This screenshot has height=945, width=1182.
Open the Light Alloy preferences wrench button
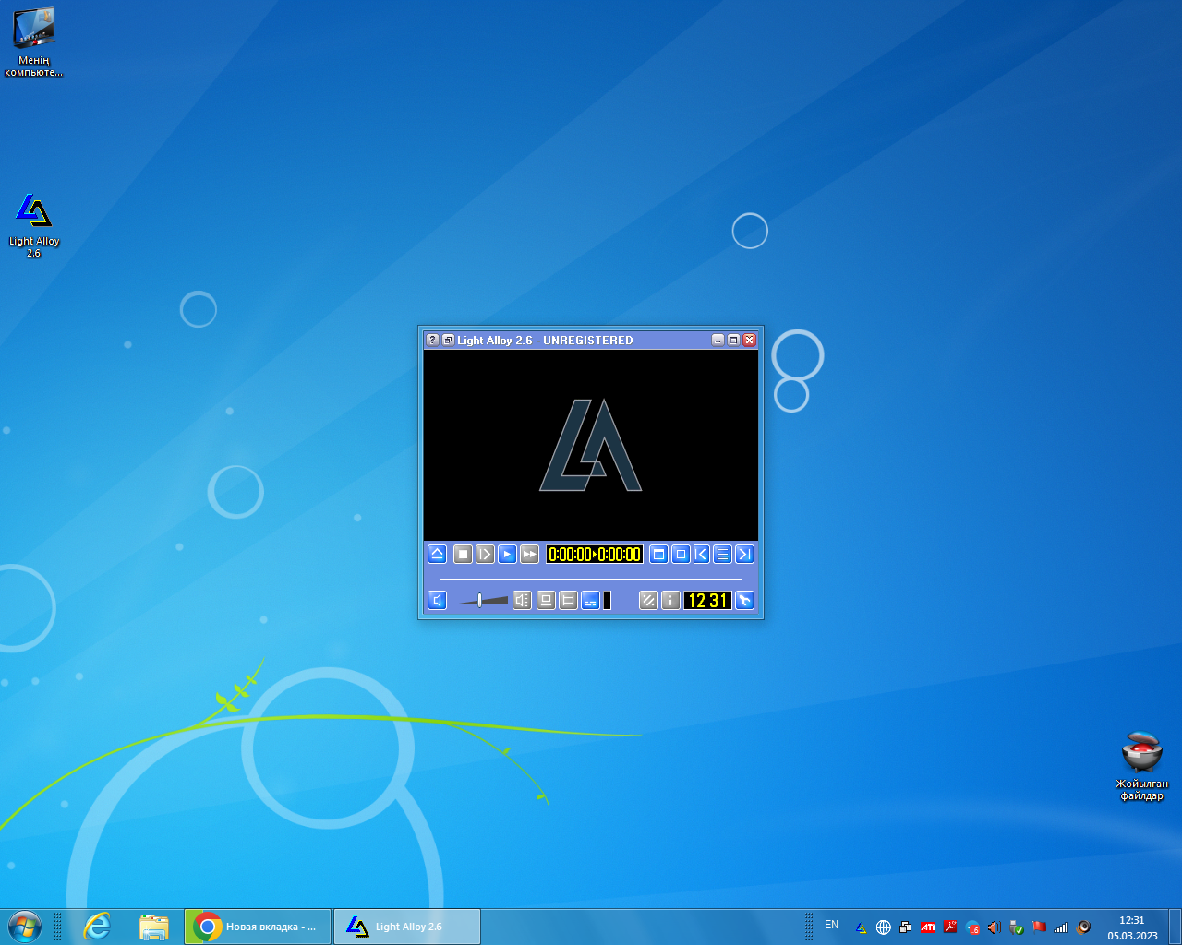point(744,600)
